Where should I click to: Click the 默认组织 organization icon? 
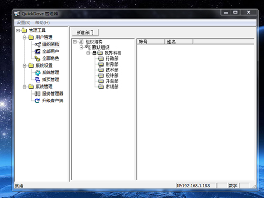click(88, 47)
